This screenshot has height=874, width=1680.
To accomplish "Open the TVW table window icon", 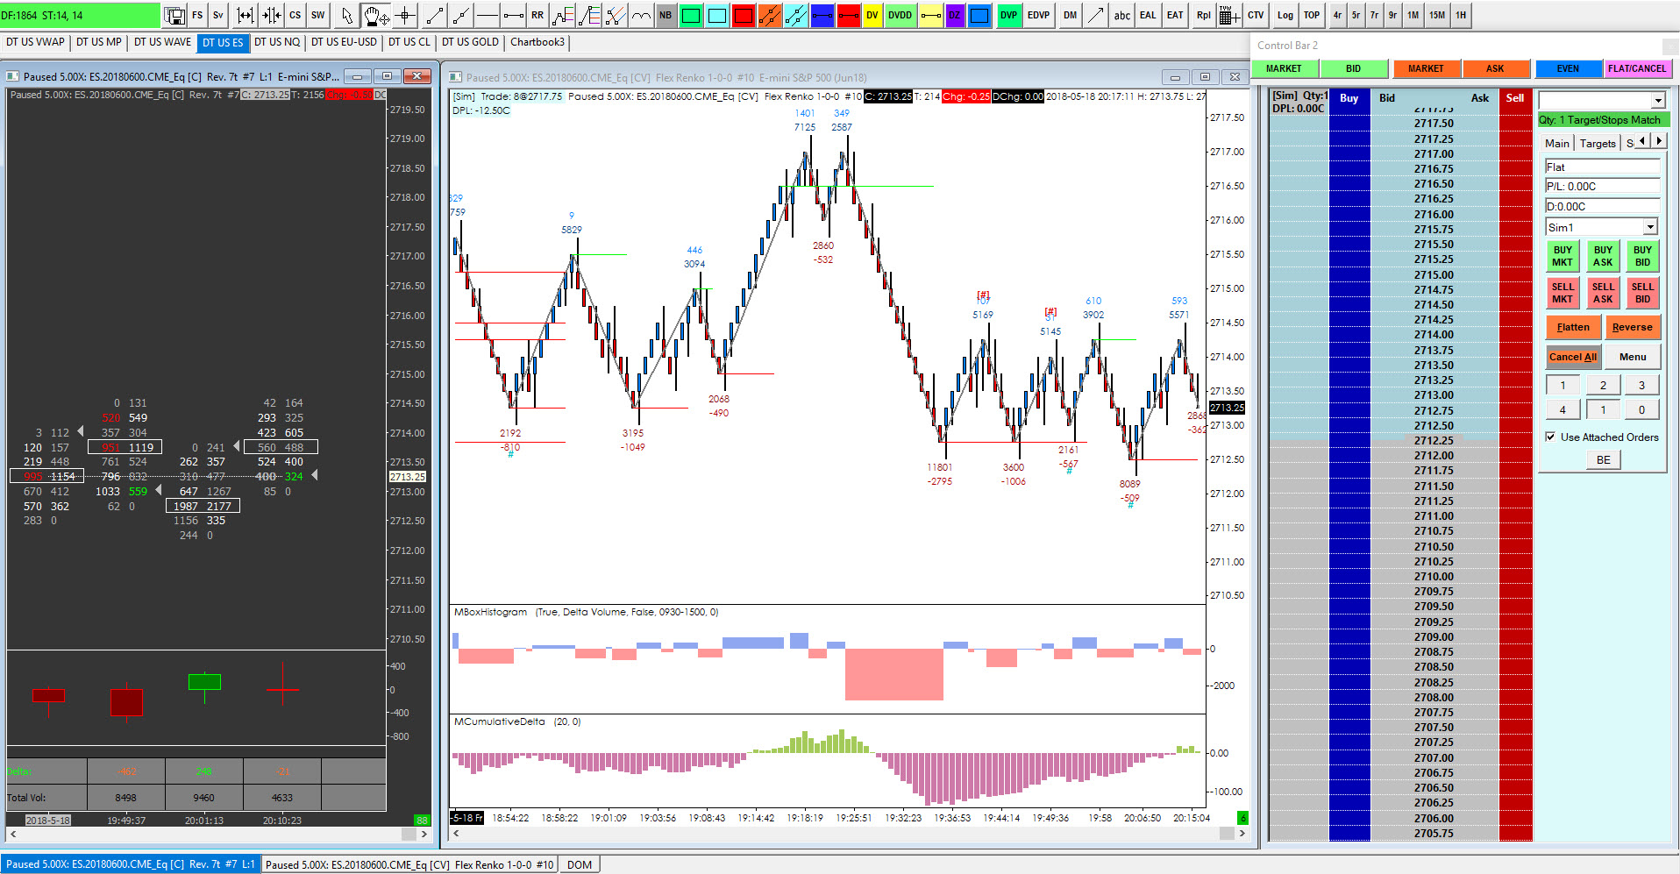I will tap(1229, 15).
